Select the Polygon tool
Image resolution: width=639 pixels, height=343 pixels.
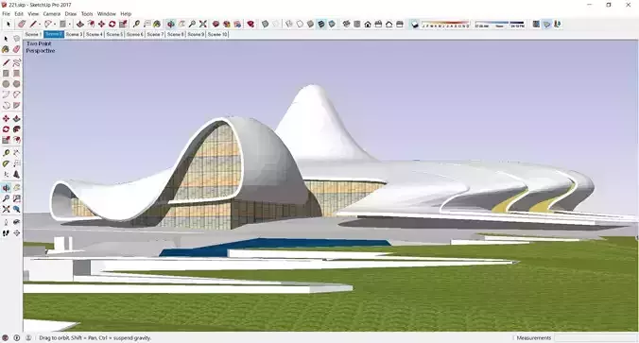[16, 84]
